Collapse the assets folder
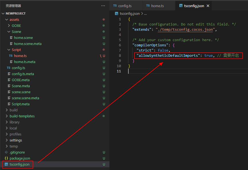 click(x=7, y=20)
